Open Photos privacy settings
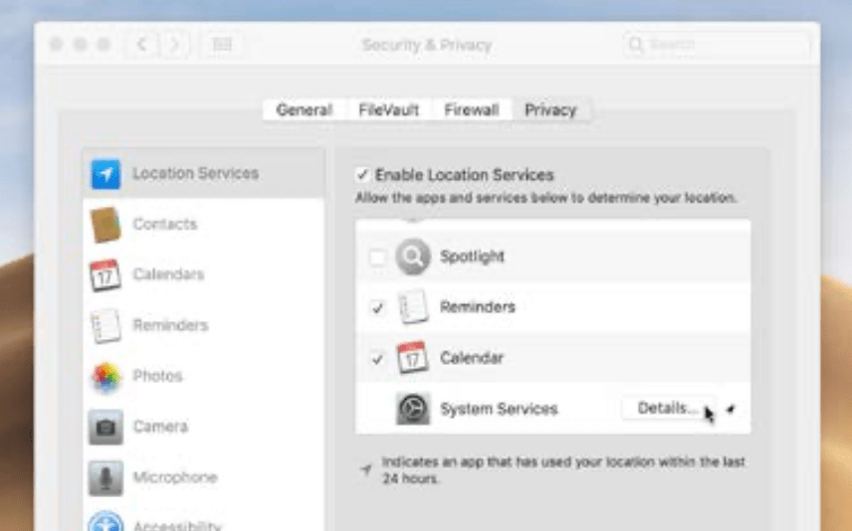The image size is (852, 531). [157, 376]
